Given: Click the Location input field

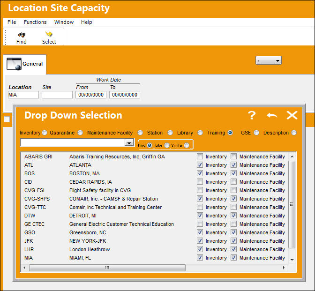Looking at the screenshot, I should pyautogui.click(x=23, y=95).
